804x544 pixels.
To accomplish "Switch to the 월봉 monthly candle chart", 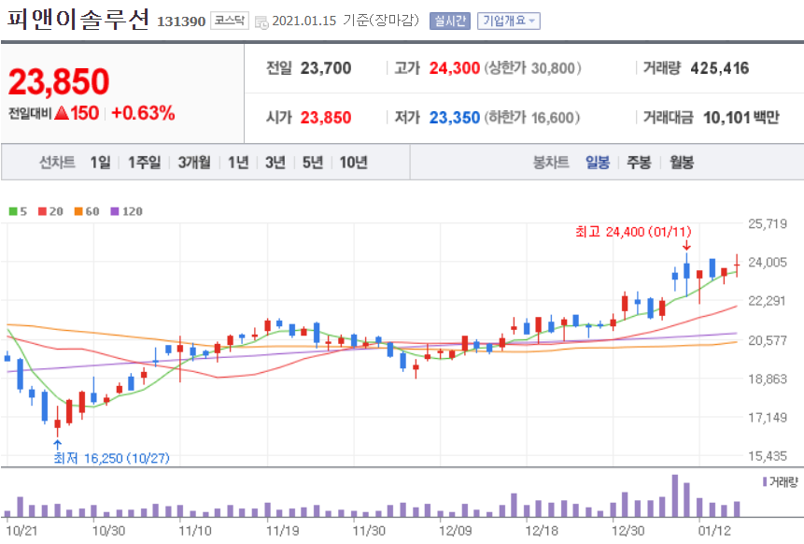I will pos(682,163).
